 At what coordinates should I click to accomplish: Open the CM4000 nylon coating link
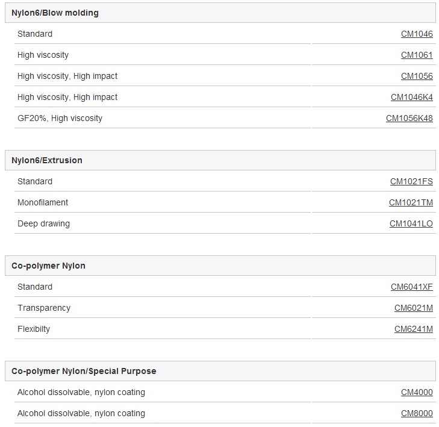tap(417, 392)
